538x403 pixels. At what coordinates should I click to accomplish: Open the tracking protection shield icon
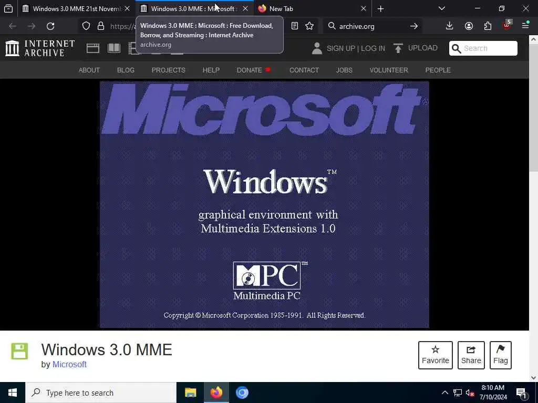point(86,26)
